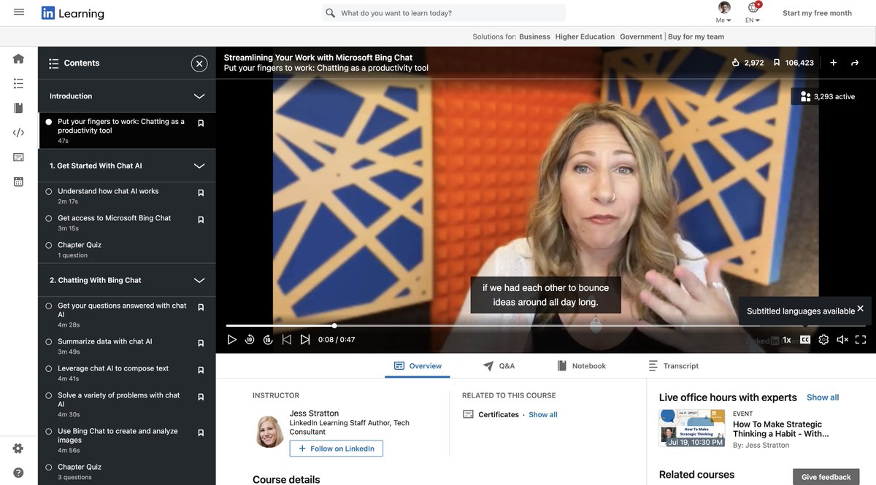The image size is (876, 485).
Task: Click Give feedback button
Action: point(826,477)
